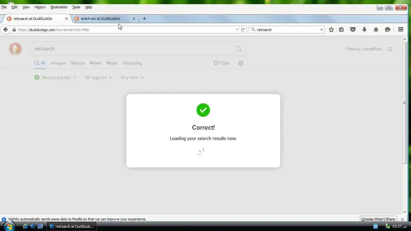Open the Downloads arrow icon
Image resolution: width=411 pixels, height=231 pixels.
click(x=364, y=30)
